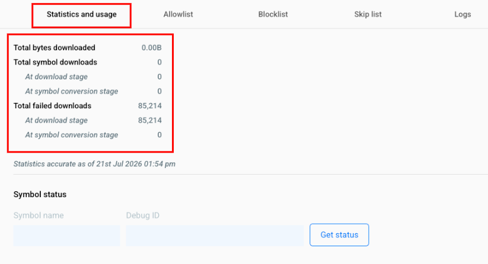This screenshot has height=264, width=488.
Task: Click the Symbol name input field
Action: (66, 236)
